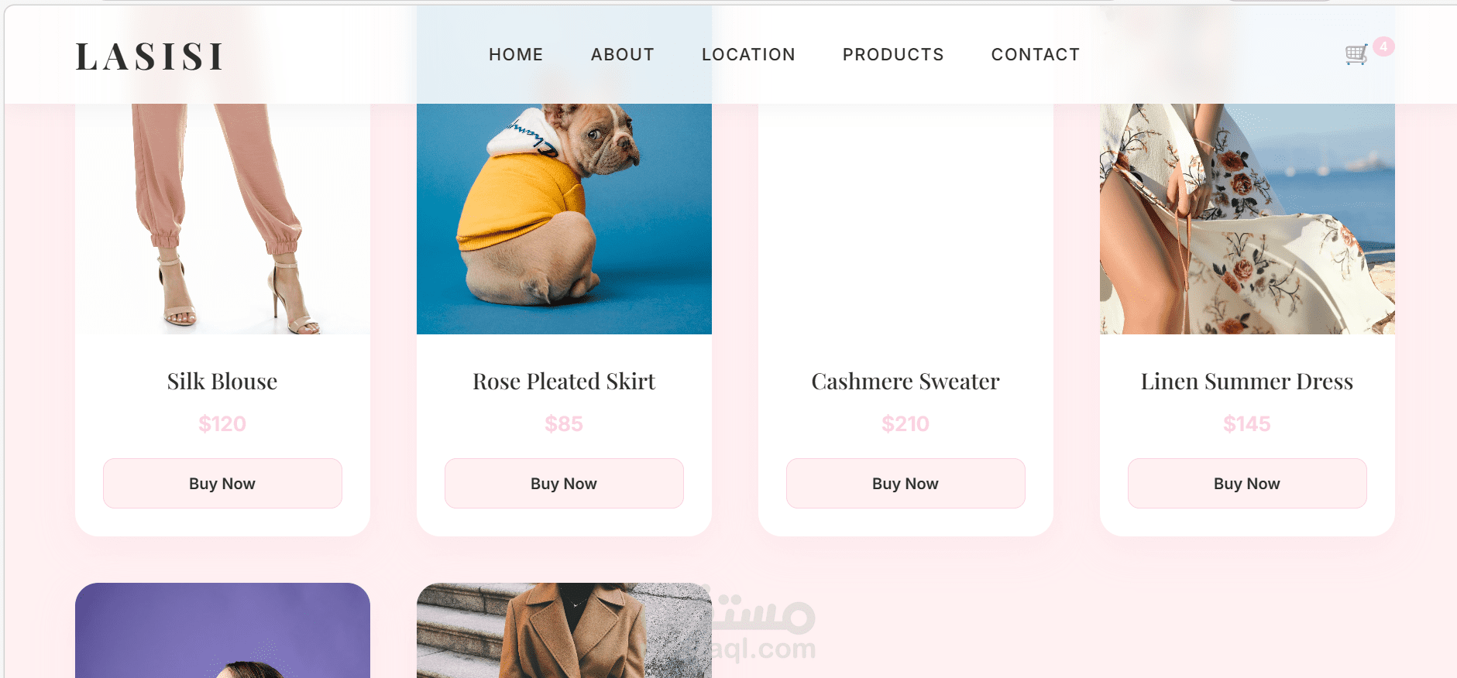Click the Rose Pleated Skirt title
Screen dimensions: 1457x678
pyautogui.click(x=564, y=381)
